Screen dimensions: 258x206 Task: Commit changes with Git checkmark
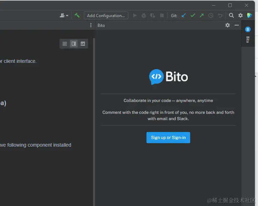(x=193, y=15)
